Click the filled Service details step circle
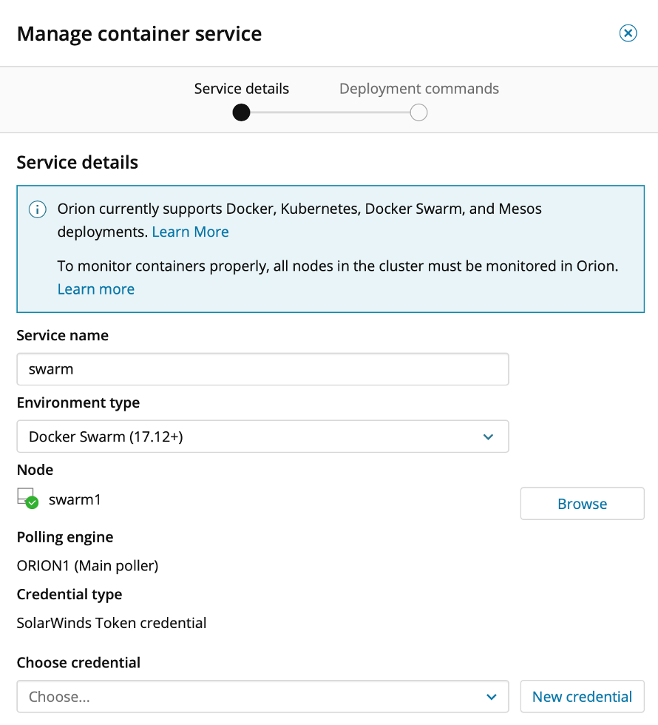658x725 pixels. 241,113
